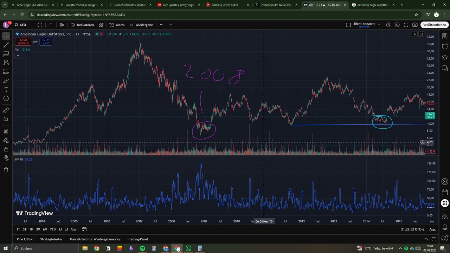This screenshot has height=253, width=450.
Task: Select the YTD date range
Action: (53, 229)
